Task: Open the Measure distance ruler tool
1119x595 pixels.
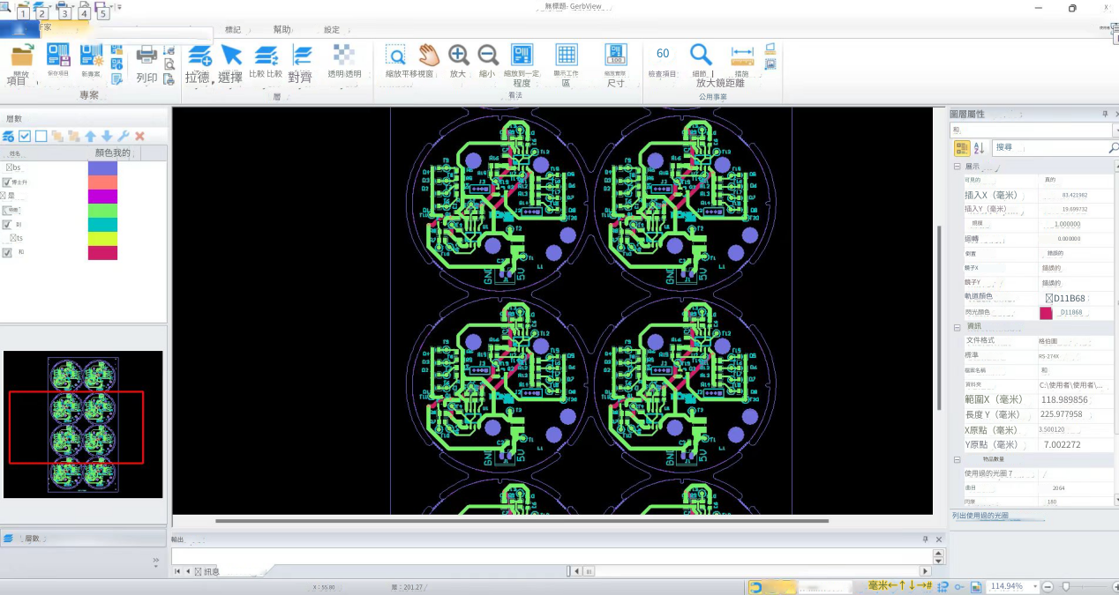Action: pyautogui.click(x=742, y=55)
